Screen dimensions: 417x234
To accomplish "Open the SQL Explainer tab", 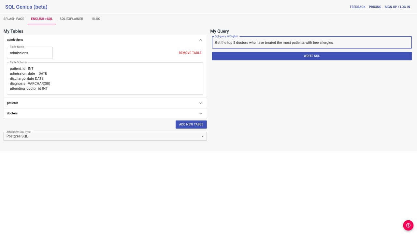I will [x=71, y=19].
